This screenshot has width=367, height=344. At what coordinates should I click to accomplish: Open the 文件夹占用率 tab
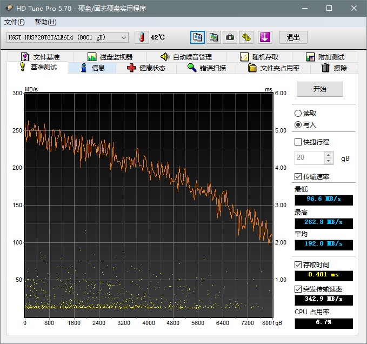click(273, 68)
